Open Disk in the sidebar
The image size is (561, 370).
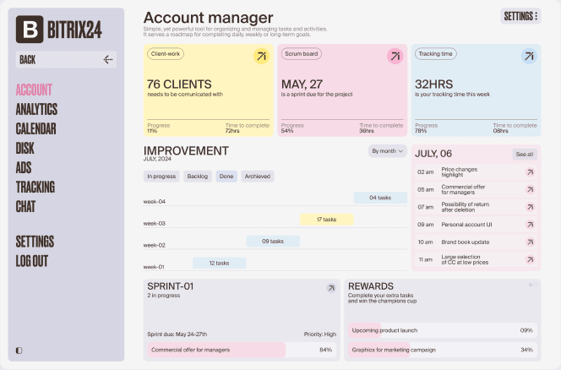pos(25,148)
